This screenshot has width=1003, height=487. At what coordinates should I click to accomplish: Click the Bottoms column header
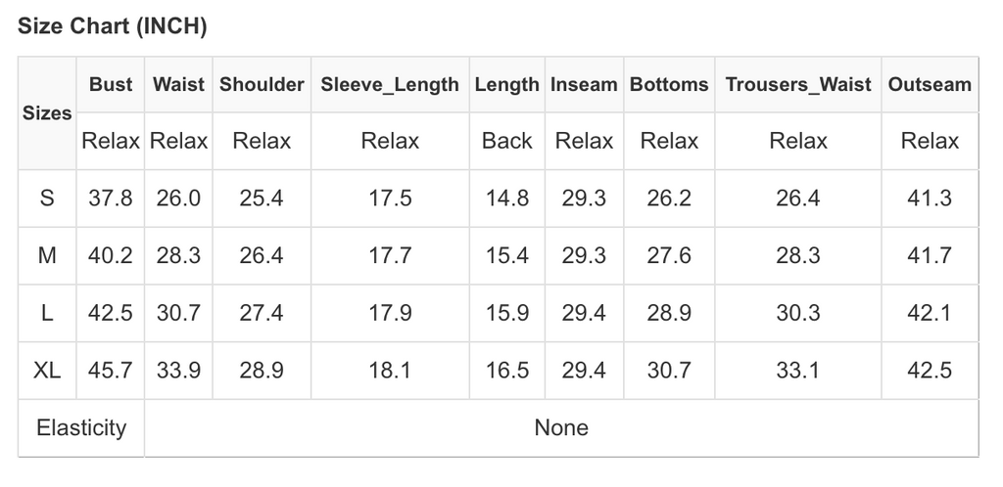pyautogui.click(x=669, y=84)
